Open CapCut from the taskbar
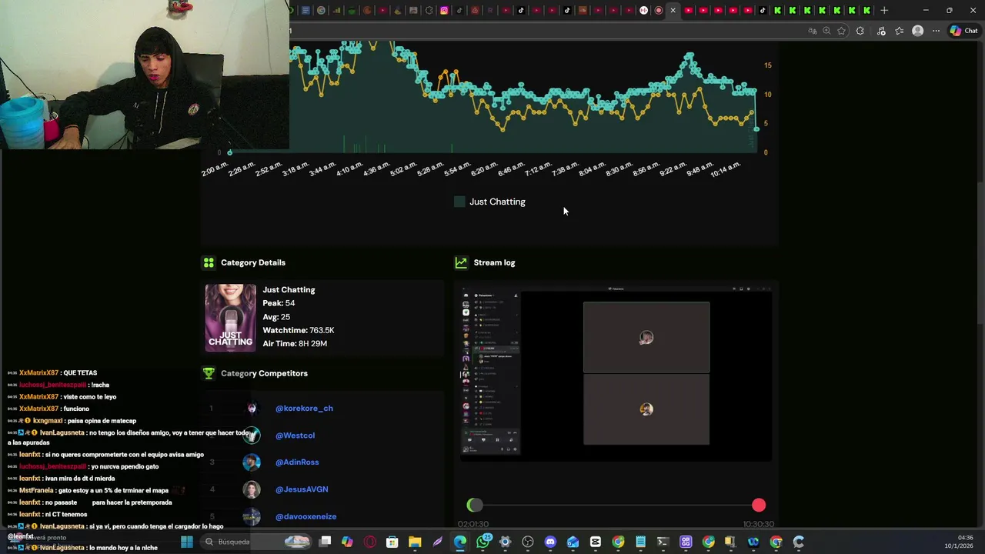This screenshot has height=554, width=985. pos(595,542)
